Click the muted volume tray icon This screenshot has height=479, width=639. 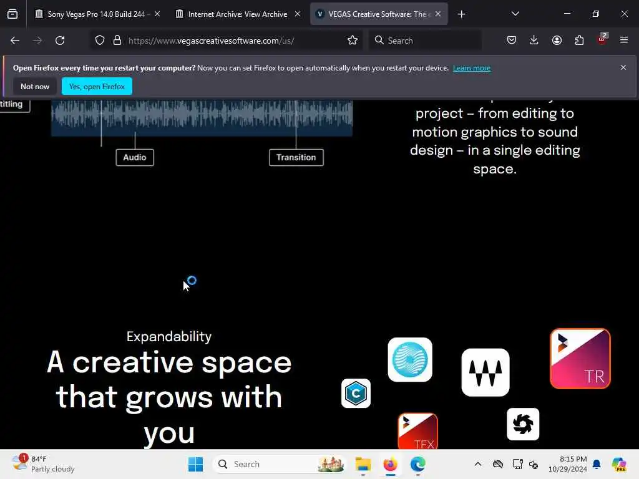(534, 464)
